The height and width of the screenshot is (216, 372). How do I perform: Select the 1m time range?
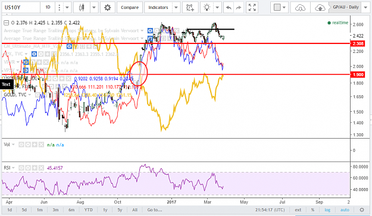click(x=39, y=210)
